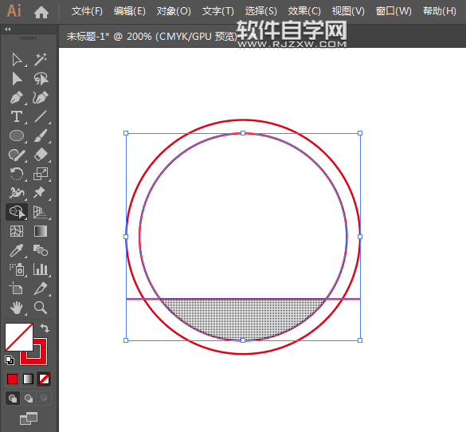Select the Zoom magnifier tool
This screenshot has width=466, height=432.
41,308
